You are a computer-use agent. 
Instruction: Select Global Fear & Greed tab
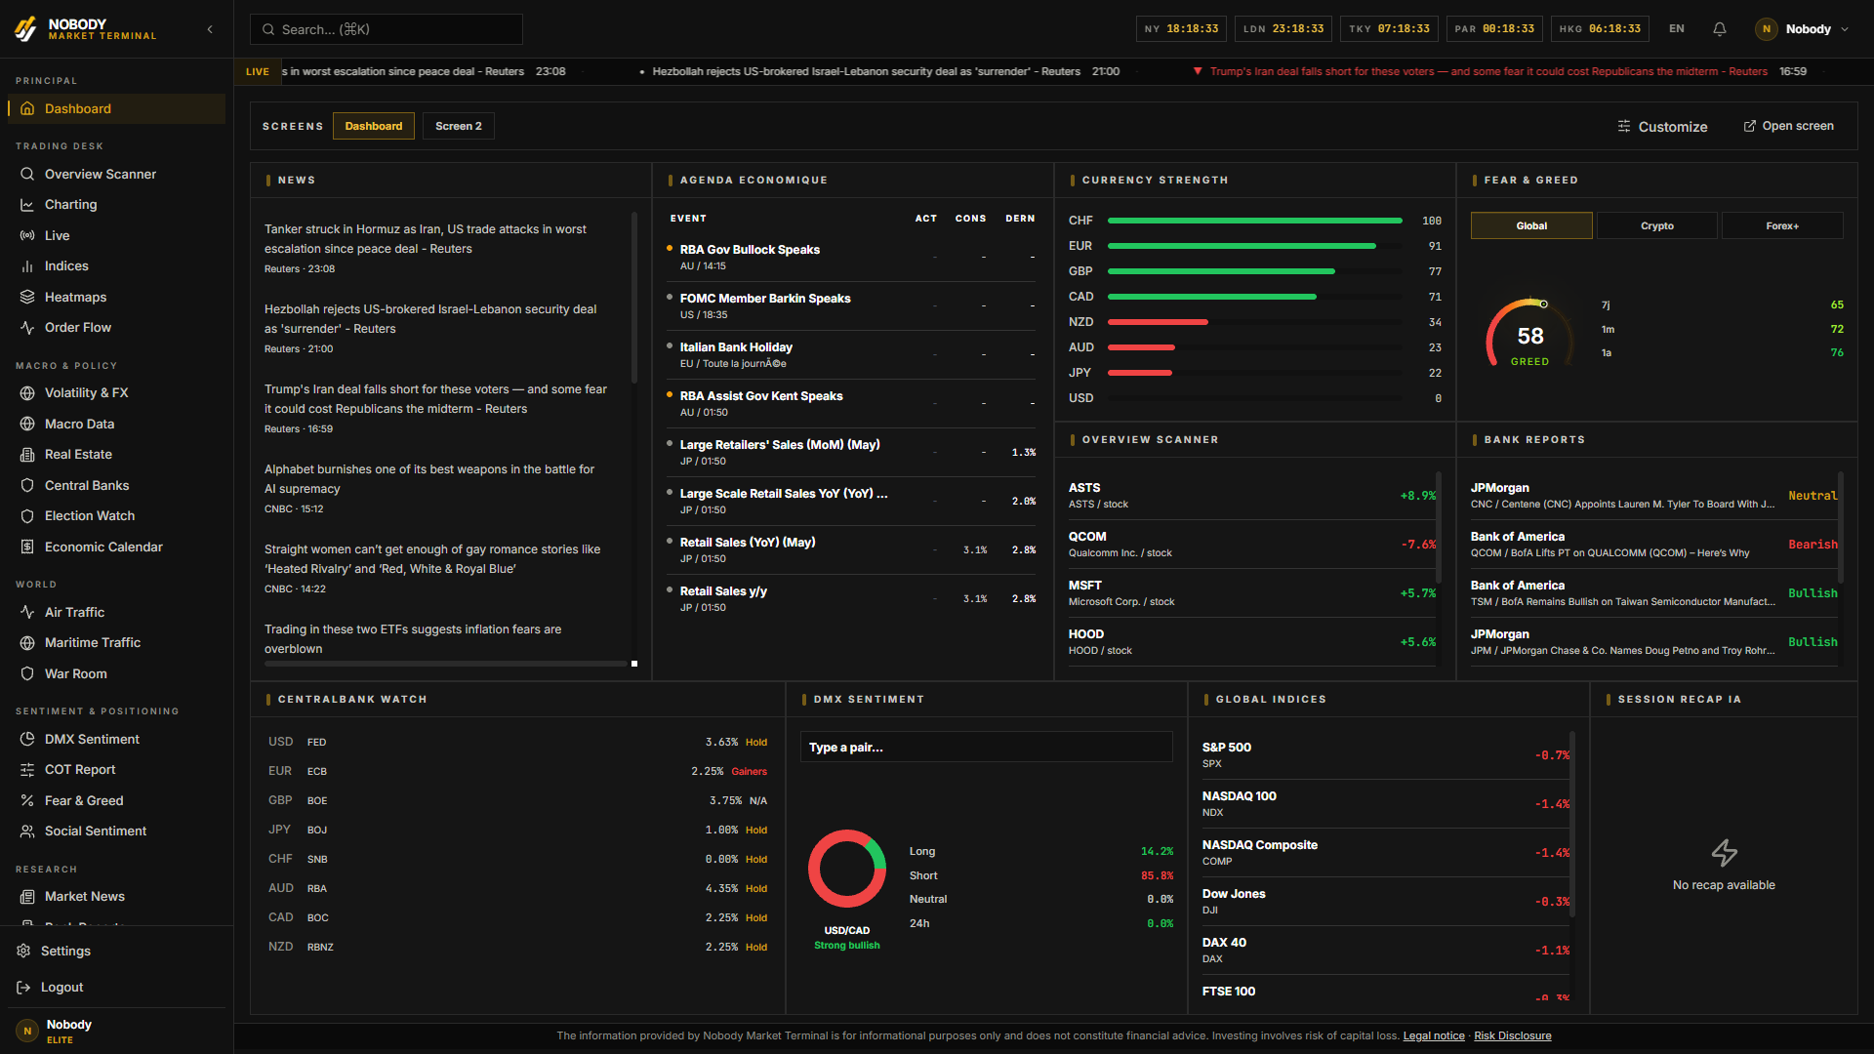point(1531,225)
